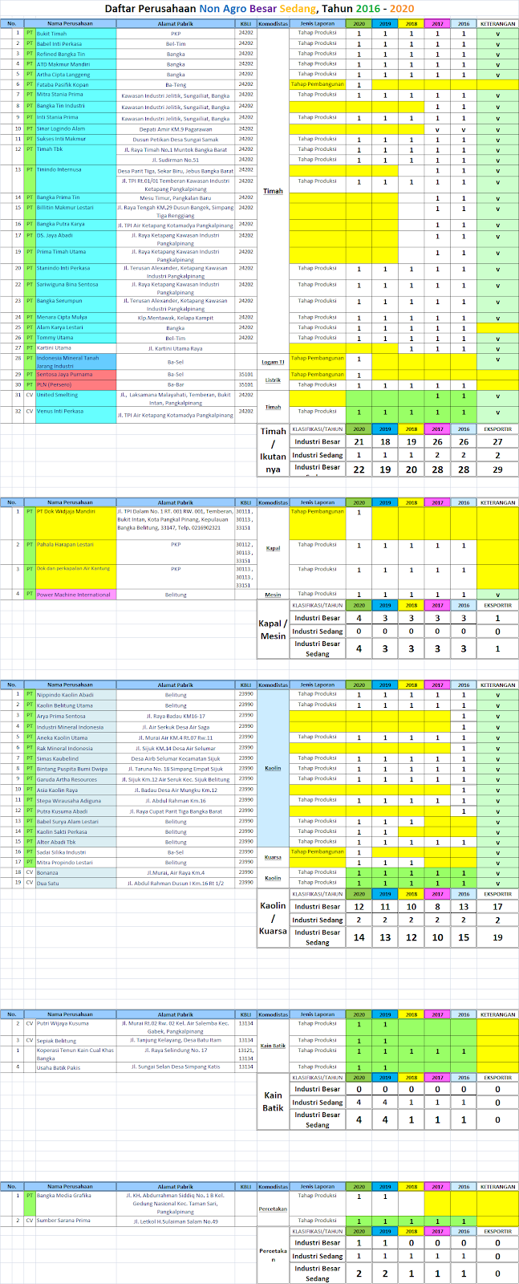
Task: Select the "Kapal" commodity cell
Action: 273,548
